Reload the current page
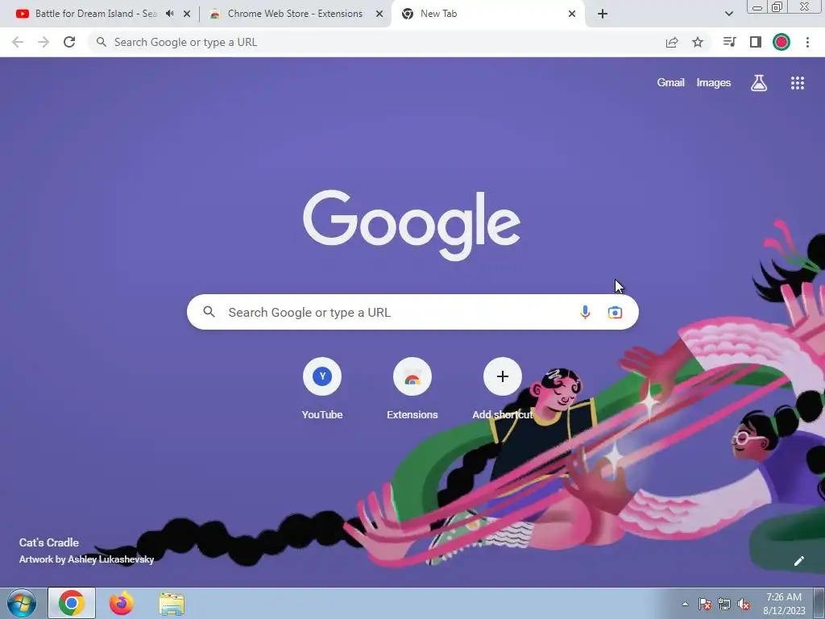 click(69, 42)
